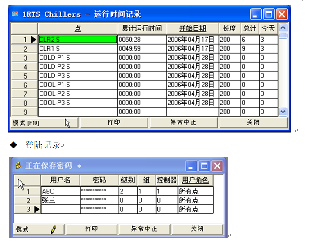
Task: Click the 今天 column header
Action: pyautogui.click(x=269, y=29)
